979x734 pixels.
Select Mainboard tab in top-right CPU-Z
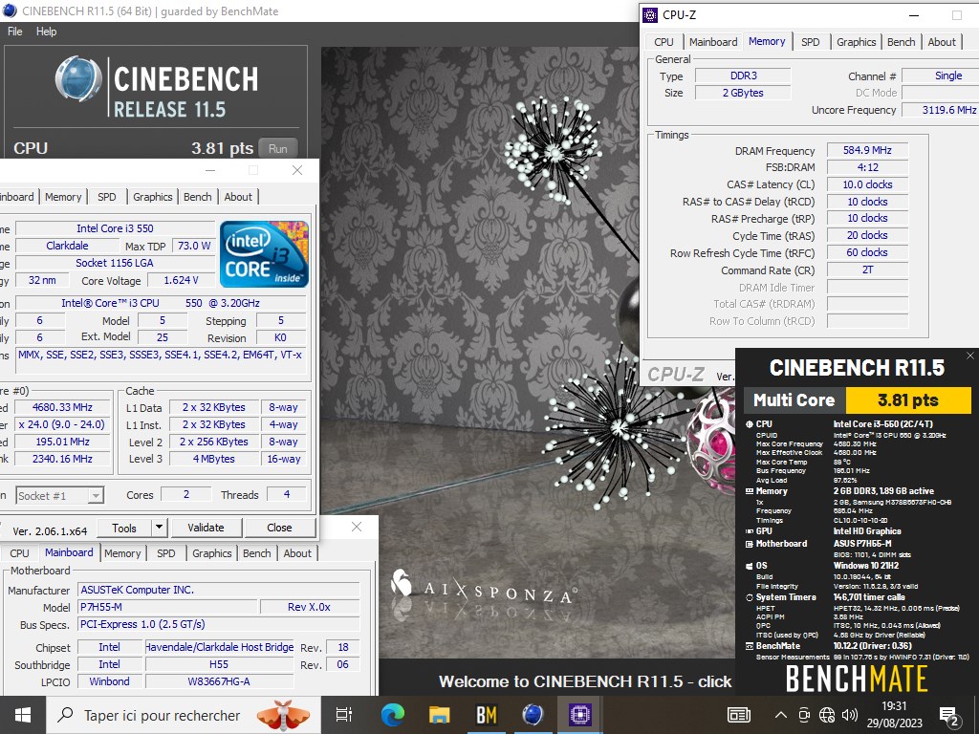713,42
